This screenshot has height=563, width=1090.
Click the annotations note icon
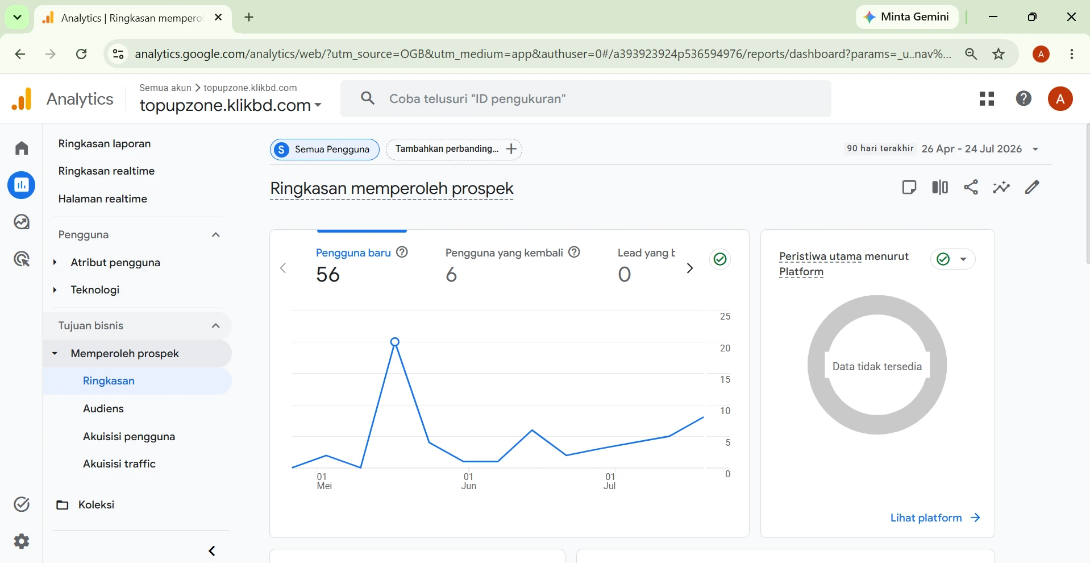pos(909,187)
